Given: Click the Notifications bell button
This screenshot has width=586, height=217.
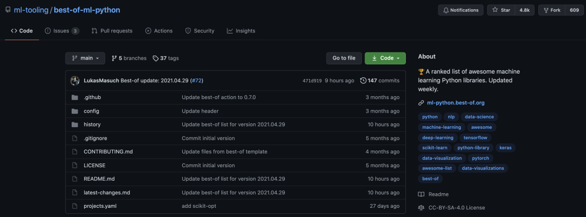Looking at the screenshot, I should tap(461, 10).
